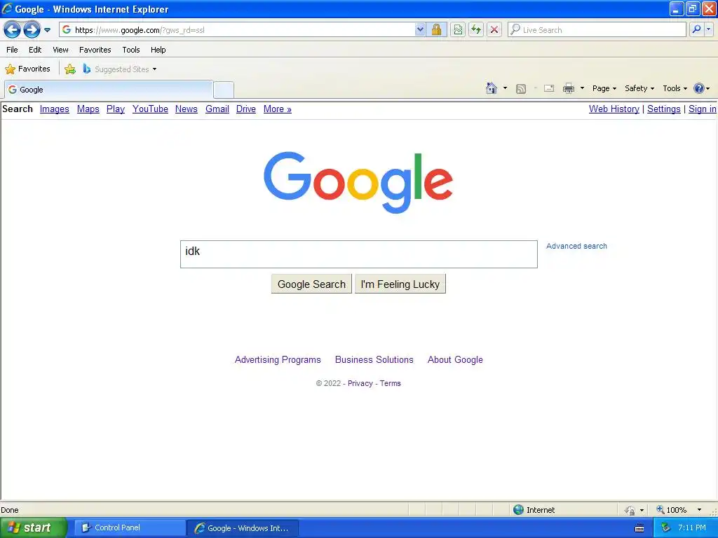Open the Drive link
Viewport: 718px width, 538px height.
tap(246, 109)
